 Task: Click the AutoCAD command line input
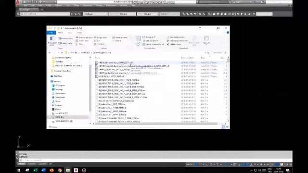155,160
